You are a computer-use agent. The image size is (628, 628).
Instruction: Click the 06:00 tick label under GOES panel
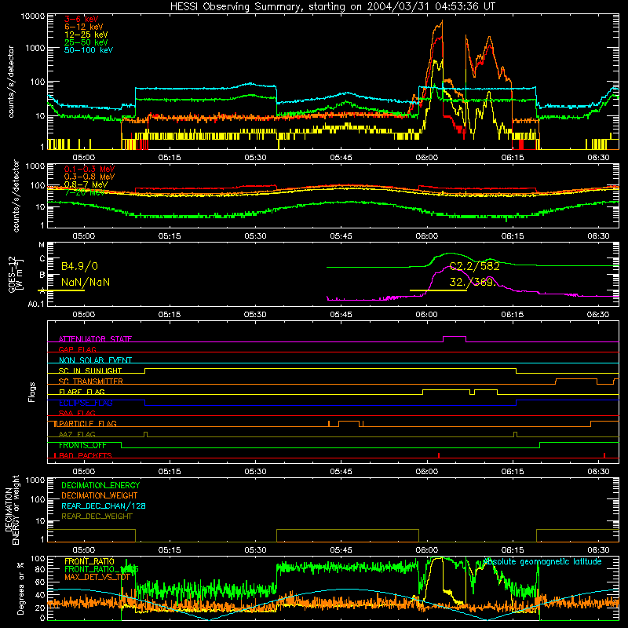(426, 315)
